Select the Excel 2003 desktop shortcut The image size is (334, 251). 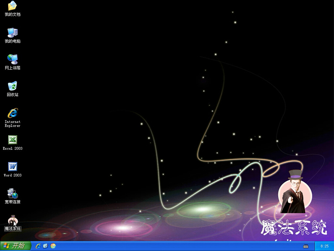pyautogui.click(x=12, y=143)
